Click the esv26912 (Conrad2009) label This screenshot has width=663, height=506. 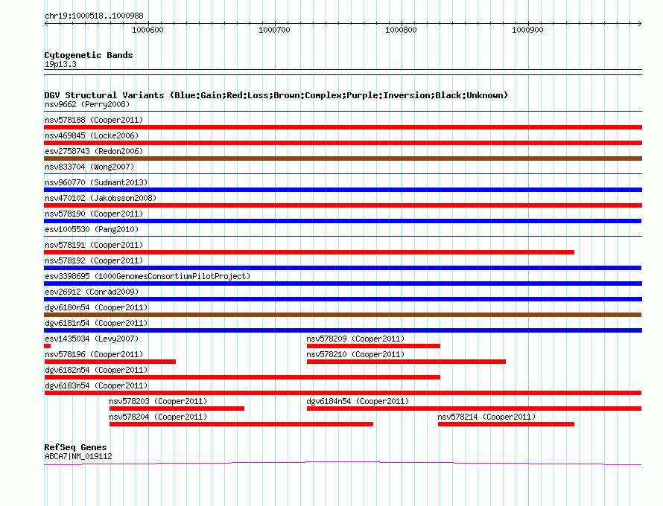tap(92, 292)
